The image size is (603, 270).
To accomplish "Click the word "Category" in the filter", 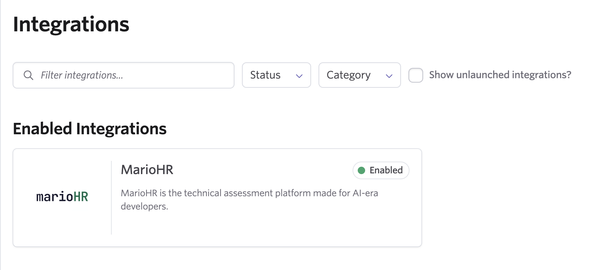I will coord(348,75).
